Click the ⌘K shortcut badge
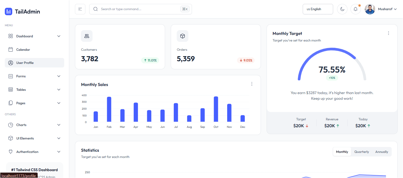 coord(185,9)
